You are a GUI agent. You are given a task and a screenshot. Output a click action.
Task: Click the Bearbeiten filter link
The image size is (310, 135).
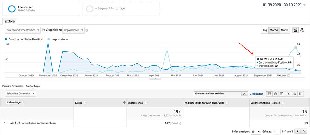[x=256, y=94]
